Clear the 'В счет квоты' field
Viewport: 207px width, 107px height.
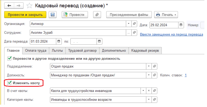(149, 91)
